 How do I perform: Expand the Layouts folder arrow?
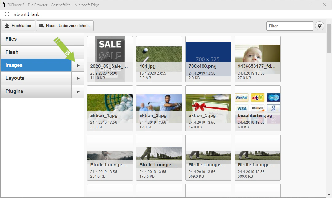click(78, 79)
